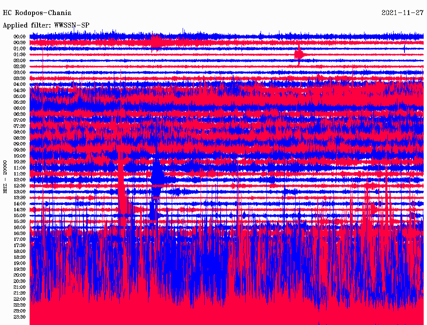Select the 00:00 time label
This screenshot has width=427, height=325.
(20, 37)
